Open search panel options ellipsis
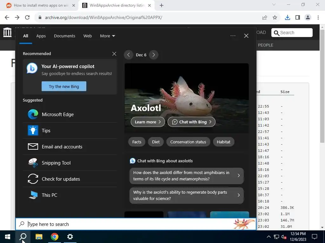Image resolution: width=325 pixels, height=243 pixels. tap(233, 36)
